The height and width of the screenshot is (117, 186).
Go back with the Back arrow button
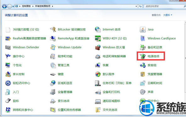(5, 6)
